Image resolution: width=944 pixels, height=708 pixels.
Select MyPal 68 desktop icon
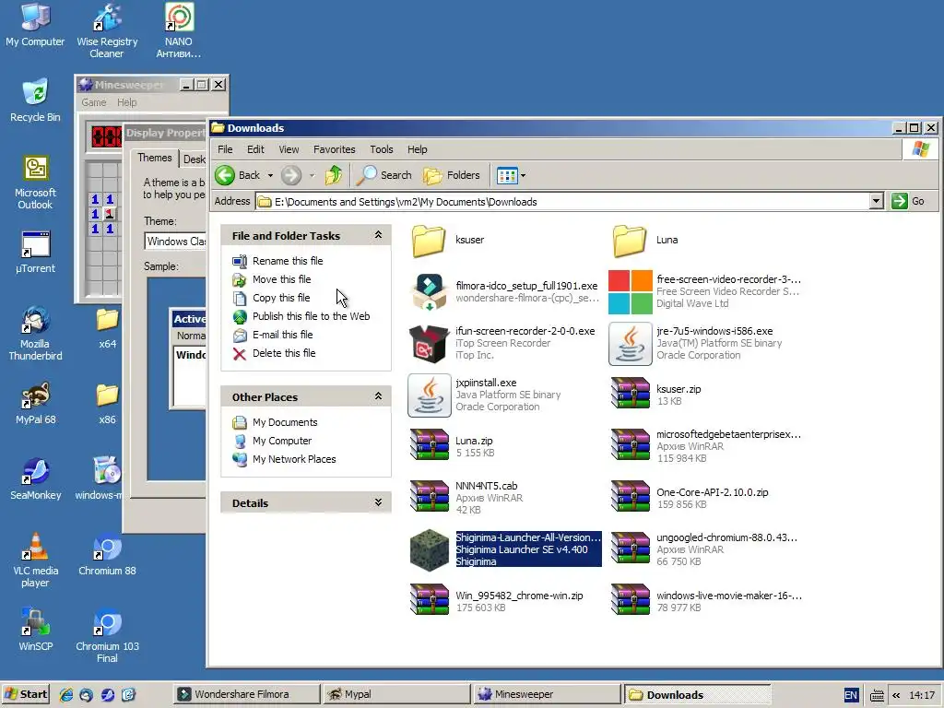pos(35,403)
